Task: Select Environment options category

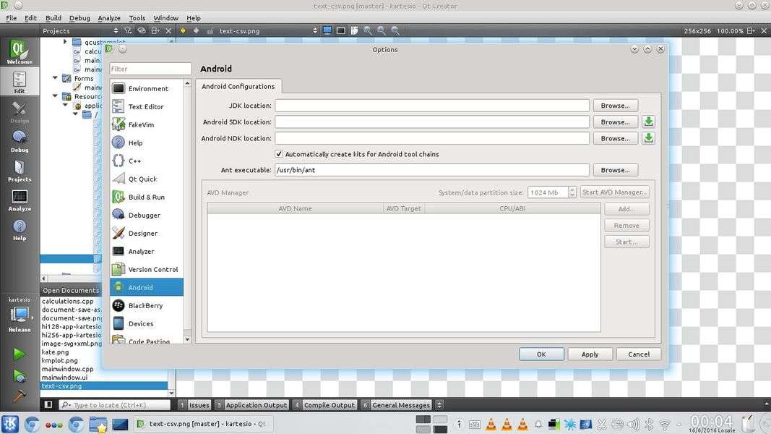Action: [x=147, y=88]
